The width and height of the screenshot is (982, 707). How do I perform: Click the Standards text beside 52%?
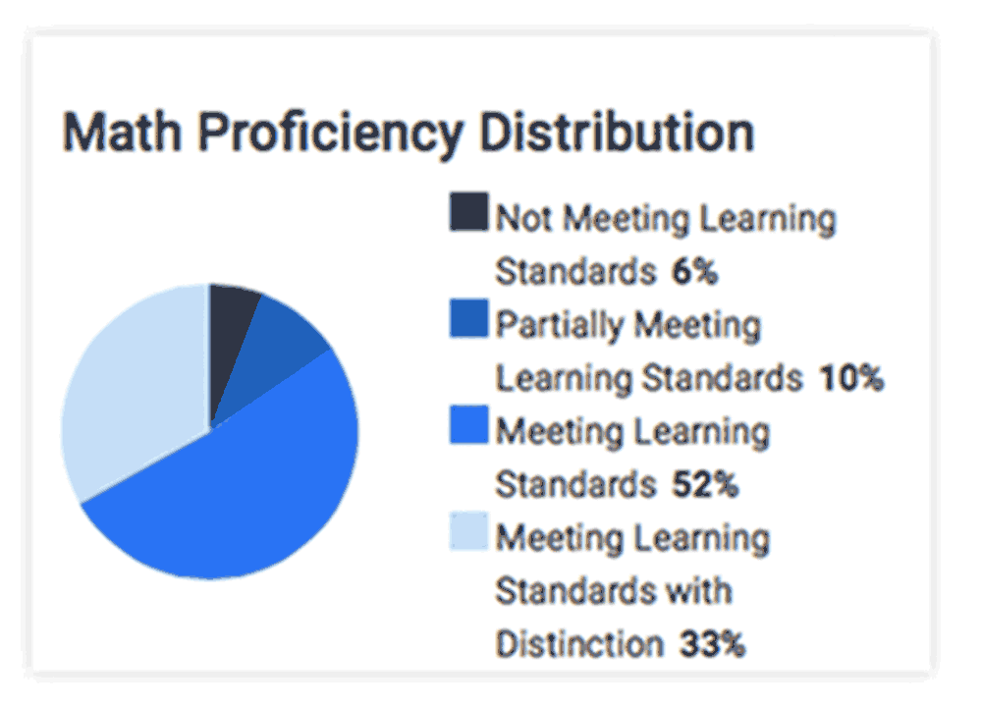pos(575,484)
